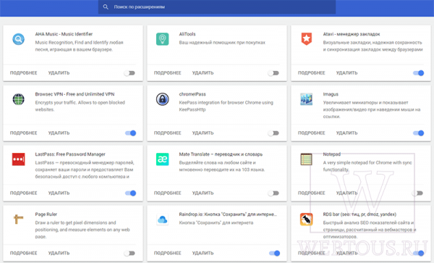Click the Atavi red star icon

pyautogui.click(x=307, y=39)
